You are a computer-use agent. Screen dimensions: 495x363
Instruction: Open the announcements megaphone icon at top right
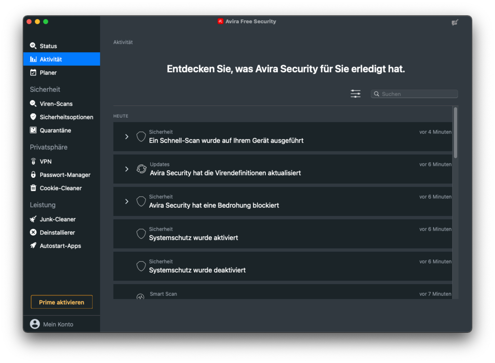coord(455,23)
